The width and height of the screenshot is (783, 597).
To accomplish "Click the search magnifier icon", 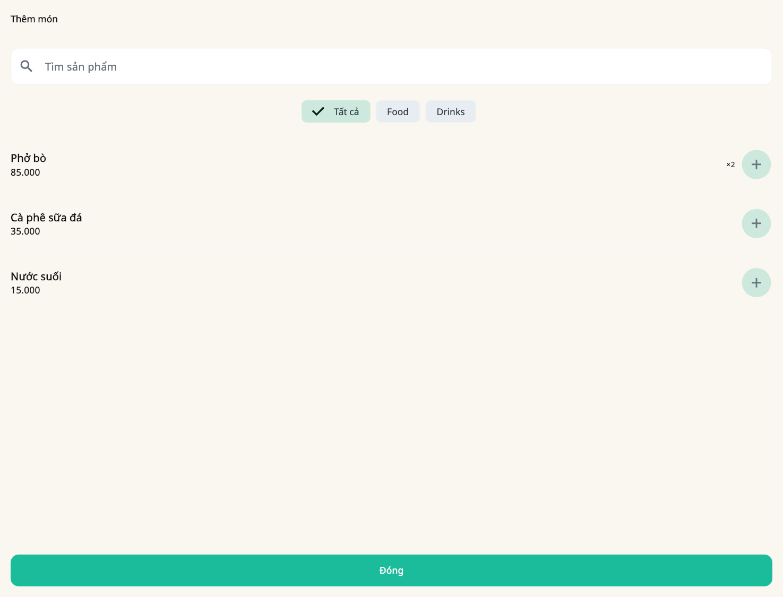I will click(x=27, y=66).
